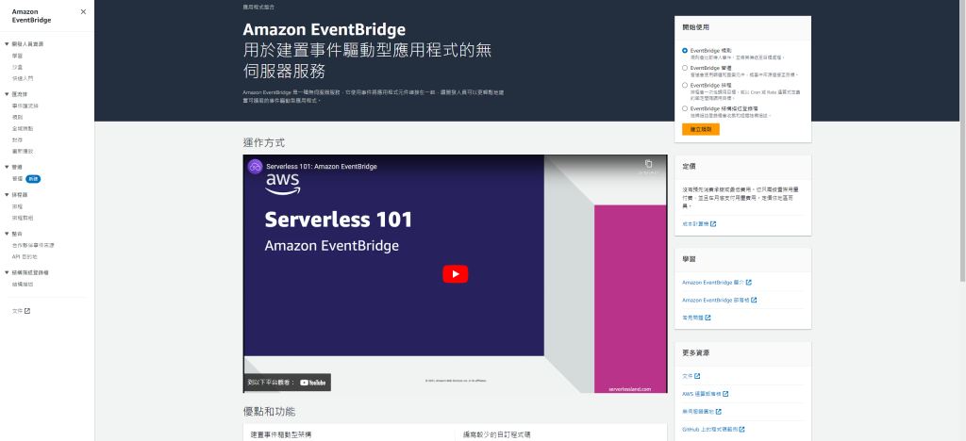
Task: Open API 目的地 in the sidebar
Action: pyautogui.click(x=25, y=256)
